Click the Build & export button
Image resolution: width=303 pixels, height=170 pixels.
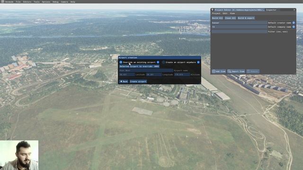point(246,18)
